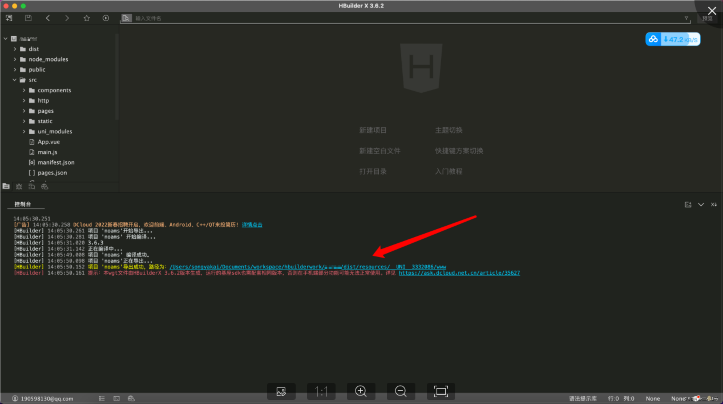Click the account 190598130@qq.com in status bar
Screen dimensions: 723x404
click(x=43, y=399)
